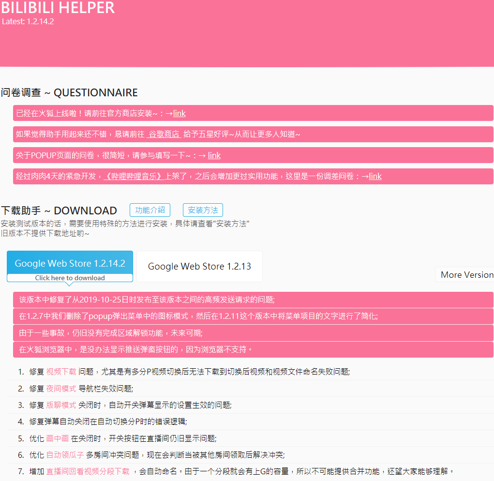The height and width of the screenshot is (481, 494).
Task: Click the Latest: 1.2.14.2 version text
Action: [28, 21]
